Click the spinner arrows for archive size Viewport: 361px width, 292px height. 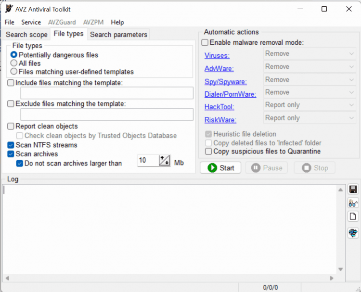(165, 160)
